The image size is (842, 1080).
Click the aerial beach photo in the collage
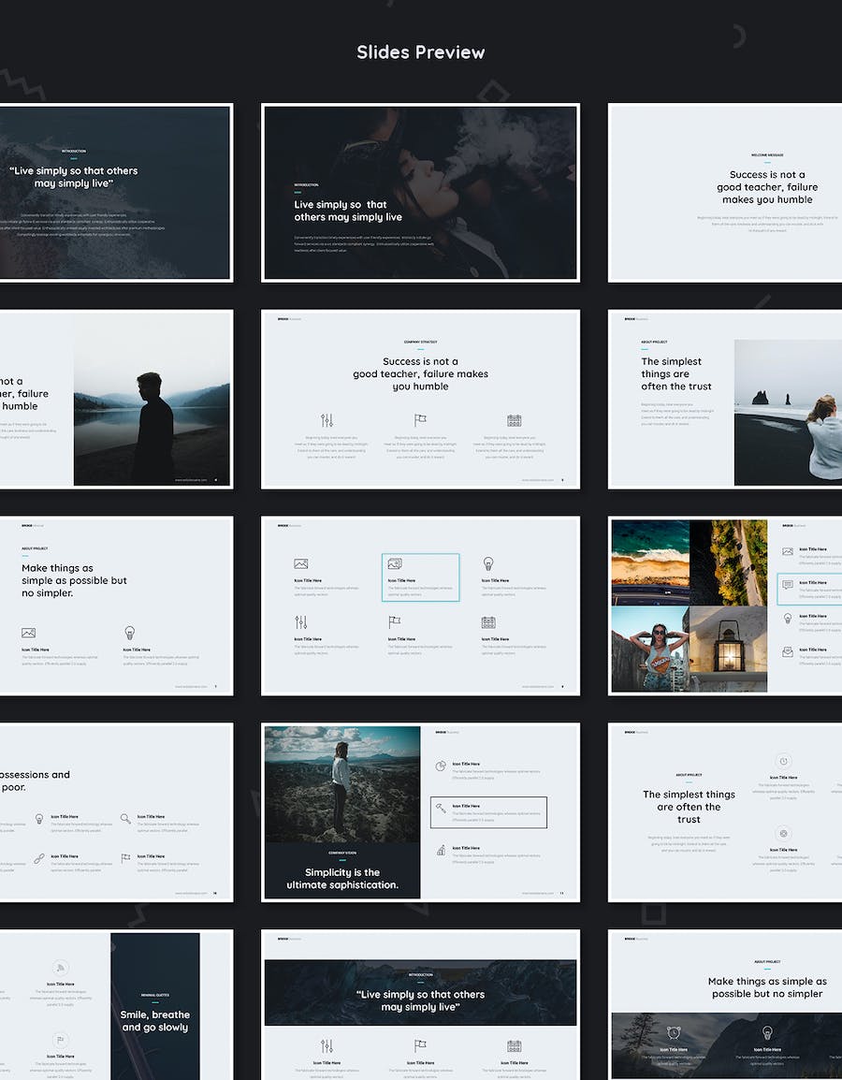coord(650,562)
